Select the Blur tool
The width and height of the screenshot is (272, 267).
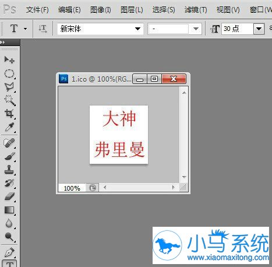coord(9,223)
